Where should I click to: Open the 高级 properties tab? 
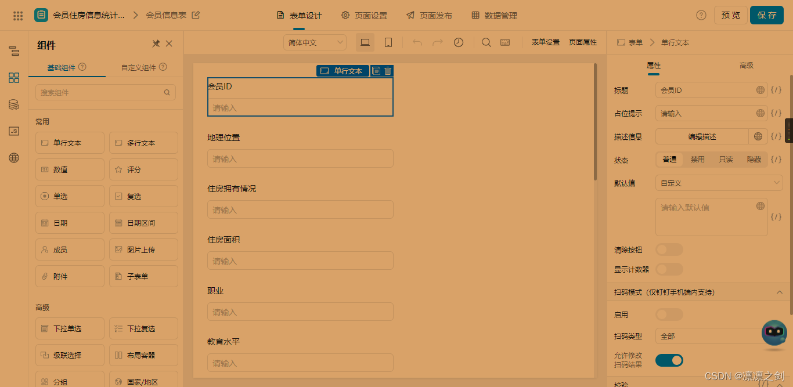tap(747, 66)
